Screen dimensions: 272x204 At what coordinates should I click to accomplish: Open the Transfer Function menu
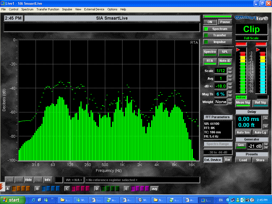click(x=48, y=9)
